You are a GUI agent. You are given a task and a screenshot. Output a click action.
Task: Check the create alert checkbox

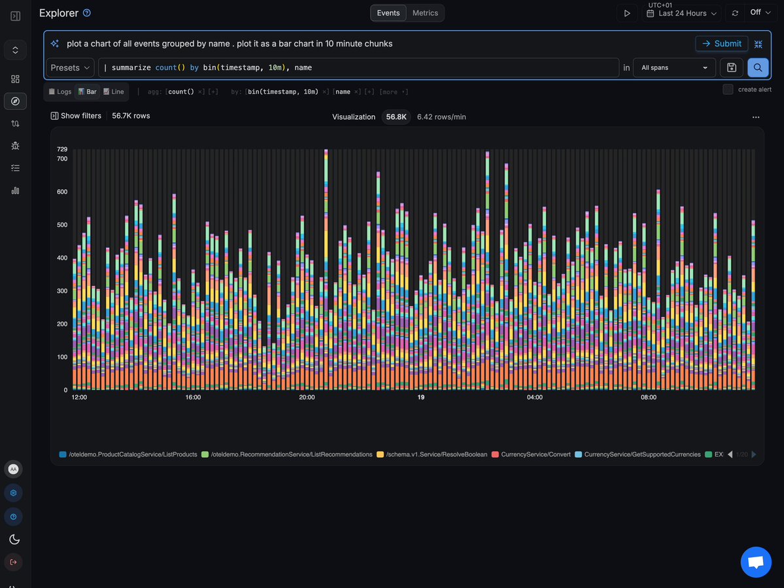[x=727, y=90]
